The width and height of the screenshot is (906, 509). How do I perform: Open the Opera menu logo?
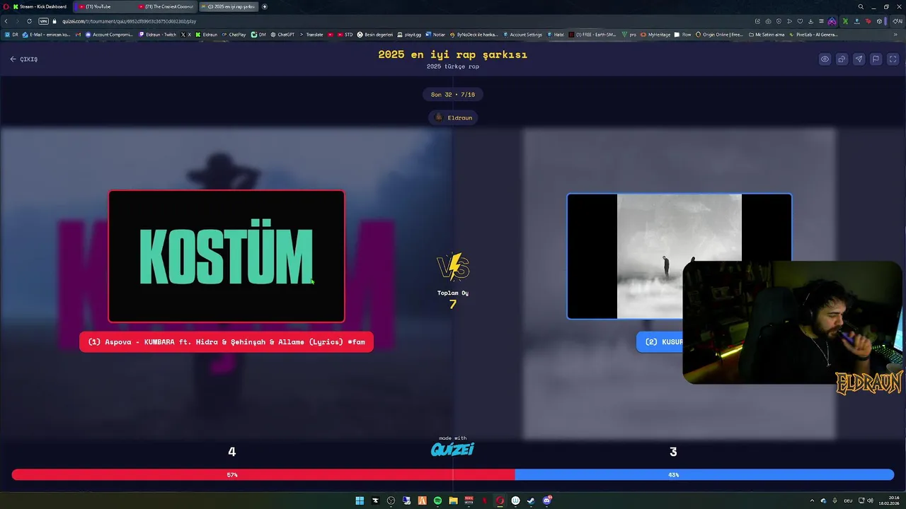pos(5,6)
